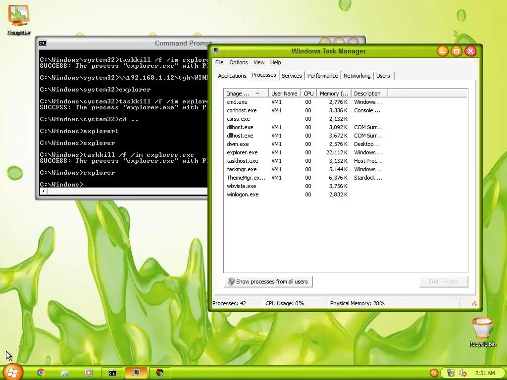Screen dimensions: 507x380
Task: Open the File menu in Task Manager
Action: click(x=219, y=62)
